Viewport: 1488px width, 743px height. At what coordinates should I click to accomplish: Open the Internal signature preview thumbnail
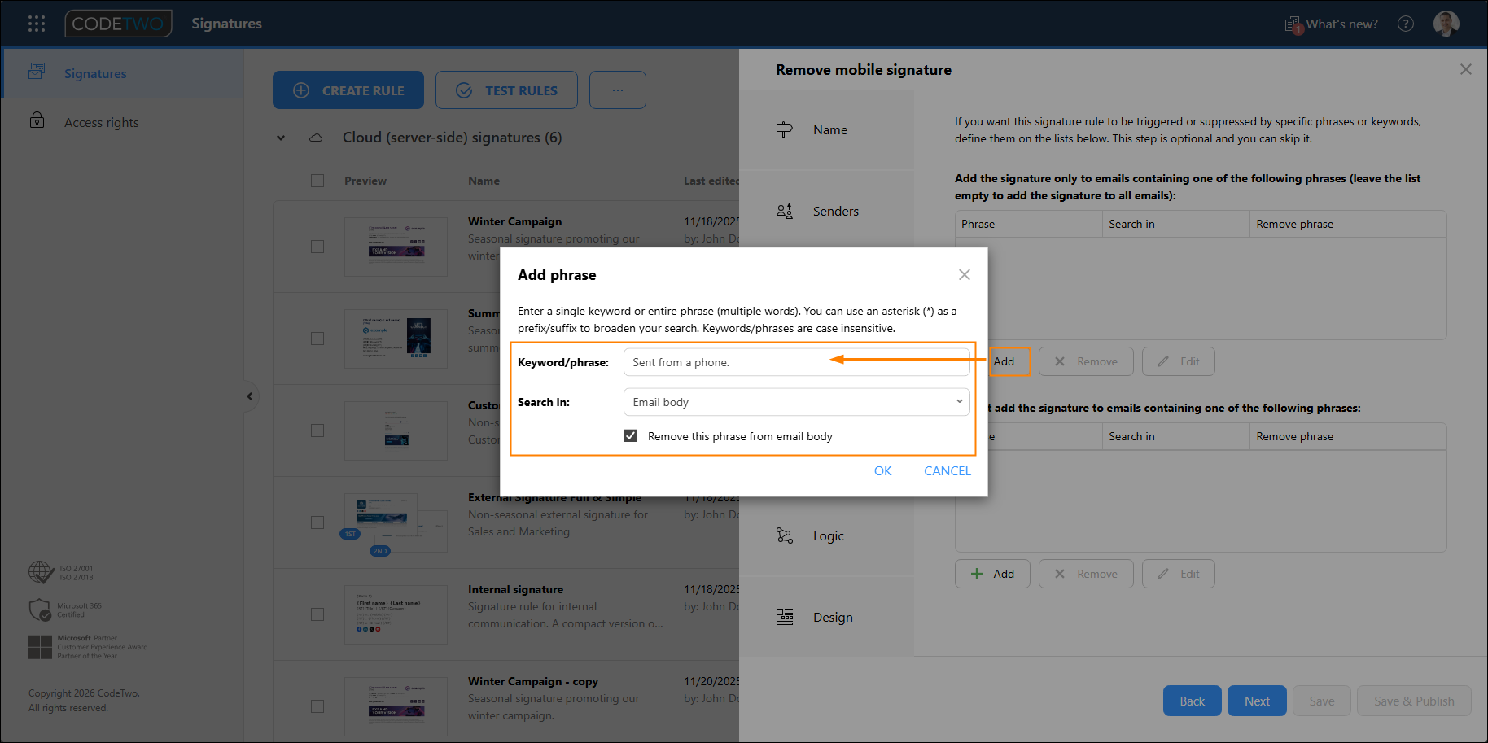(396, 614)
